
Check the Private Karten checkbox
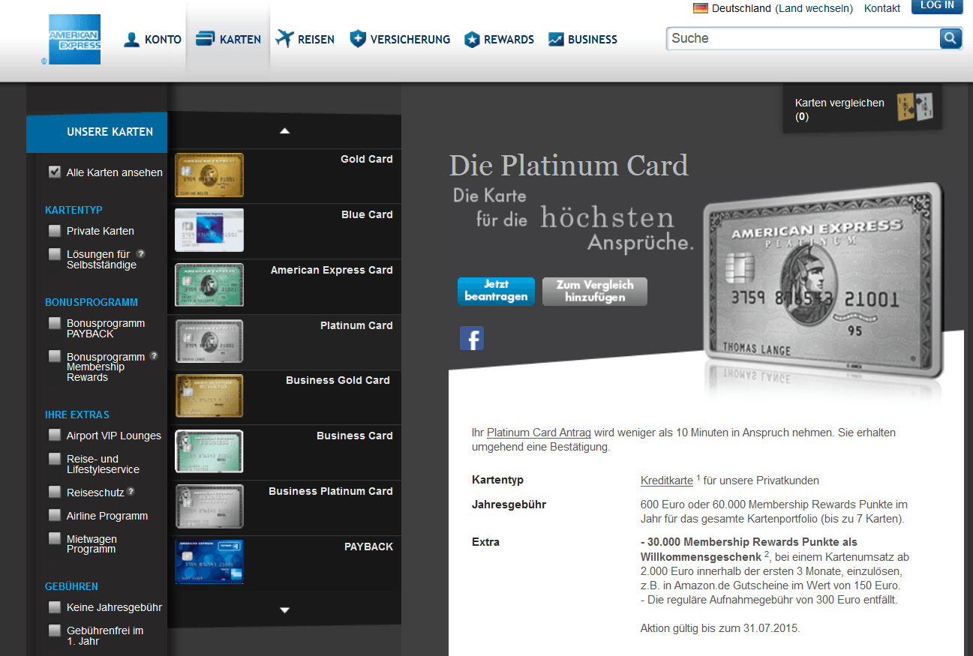coord(54,230)
